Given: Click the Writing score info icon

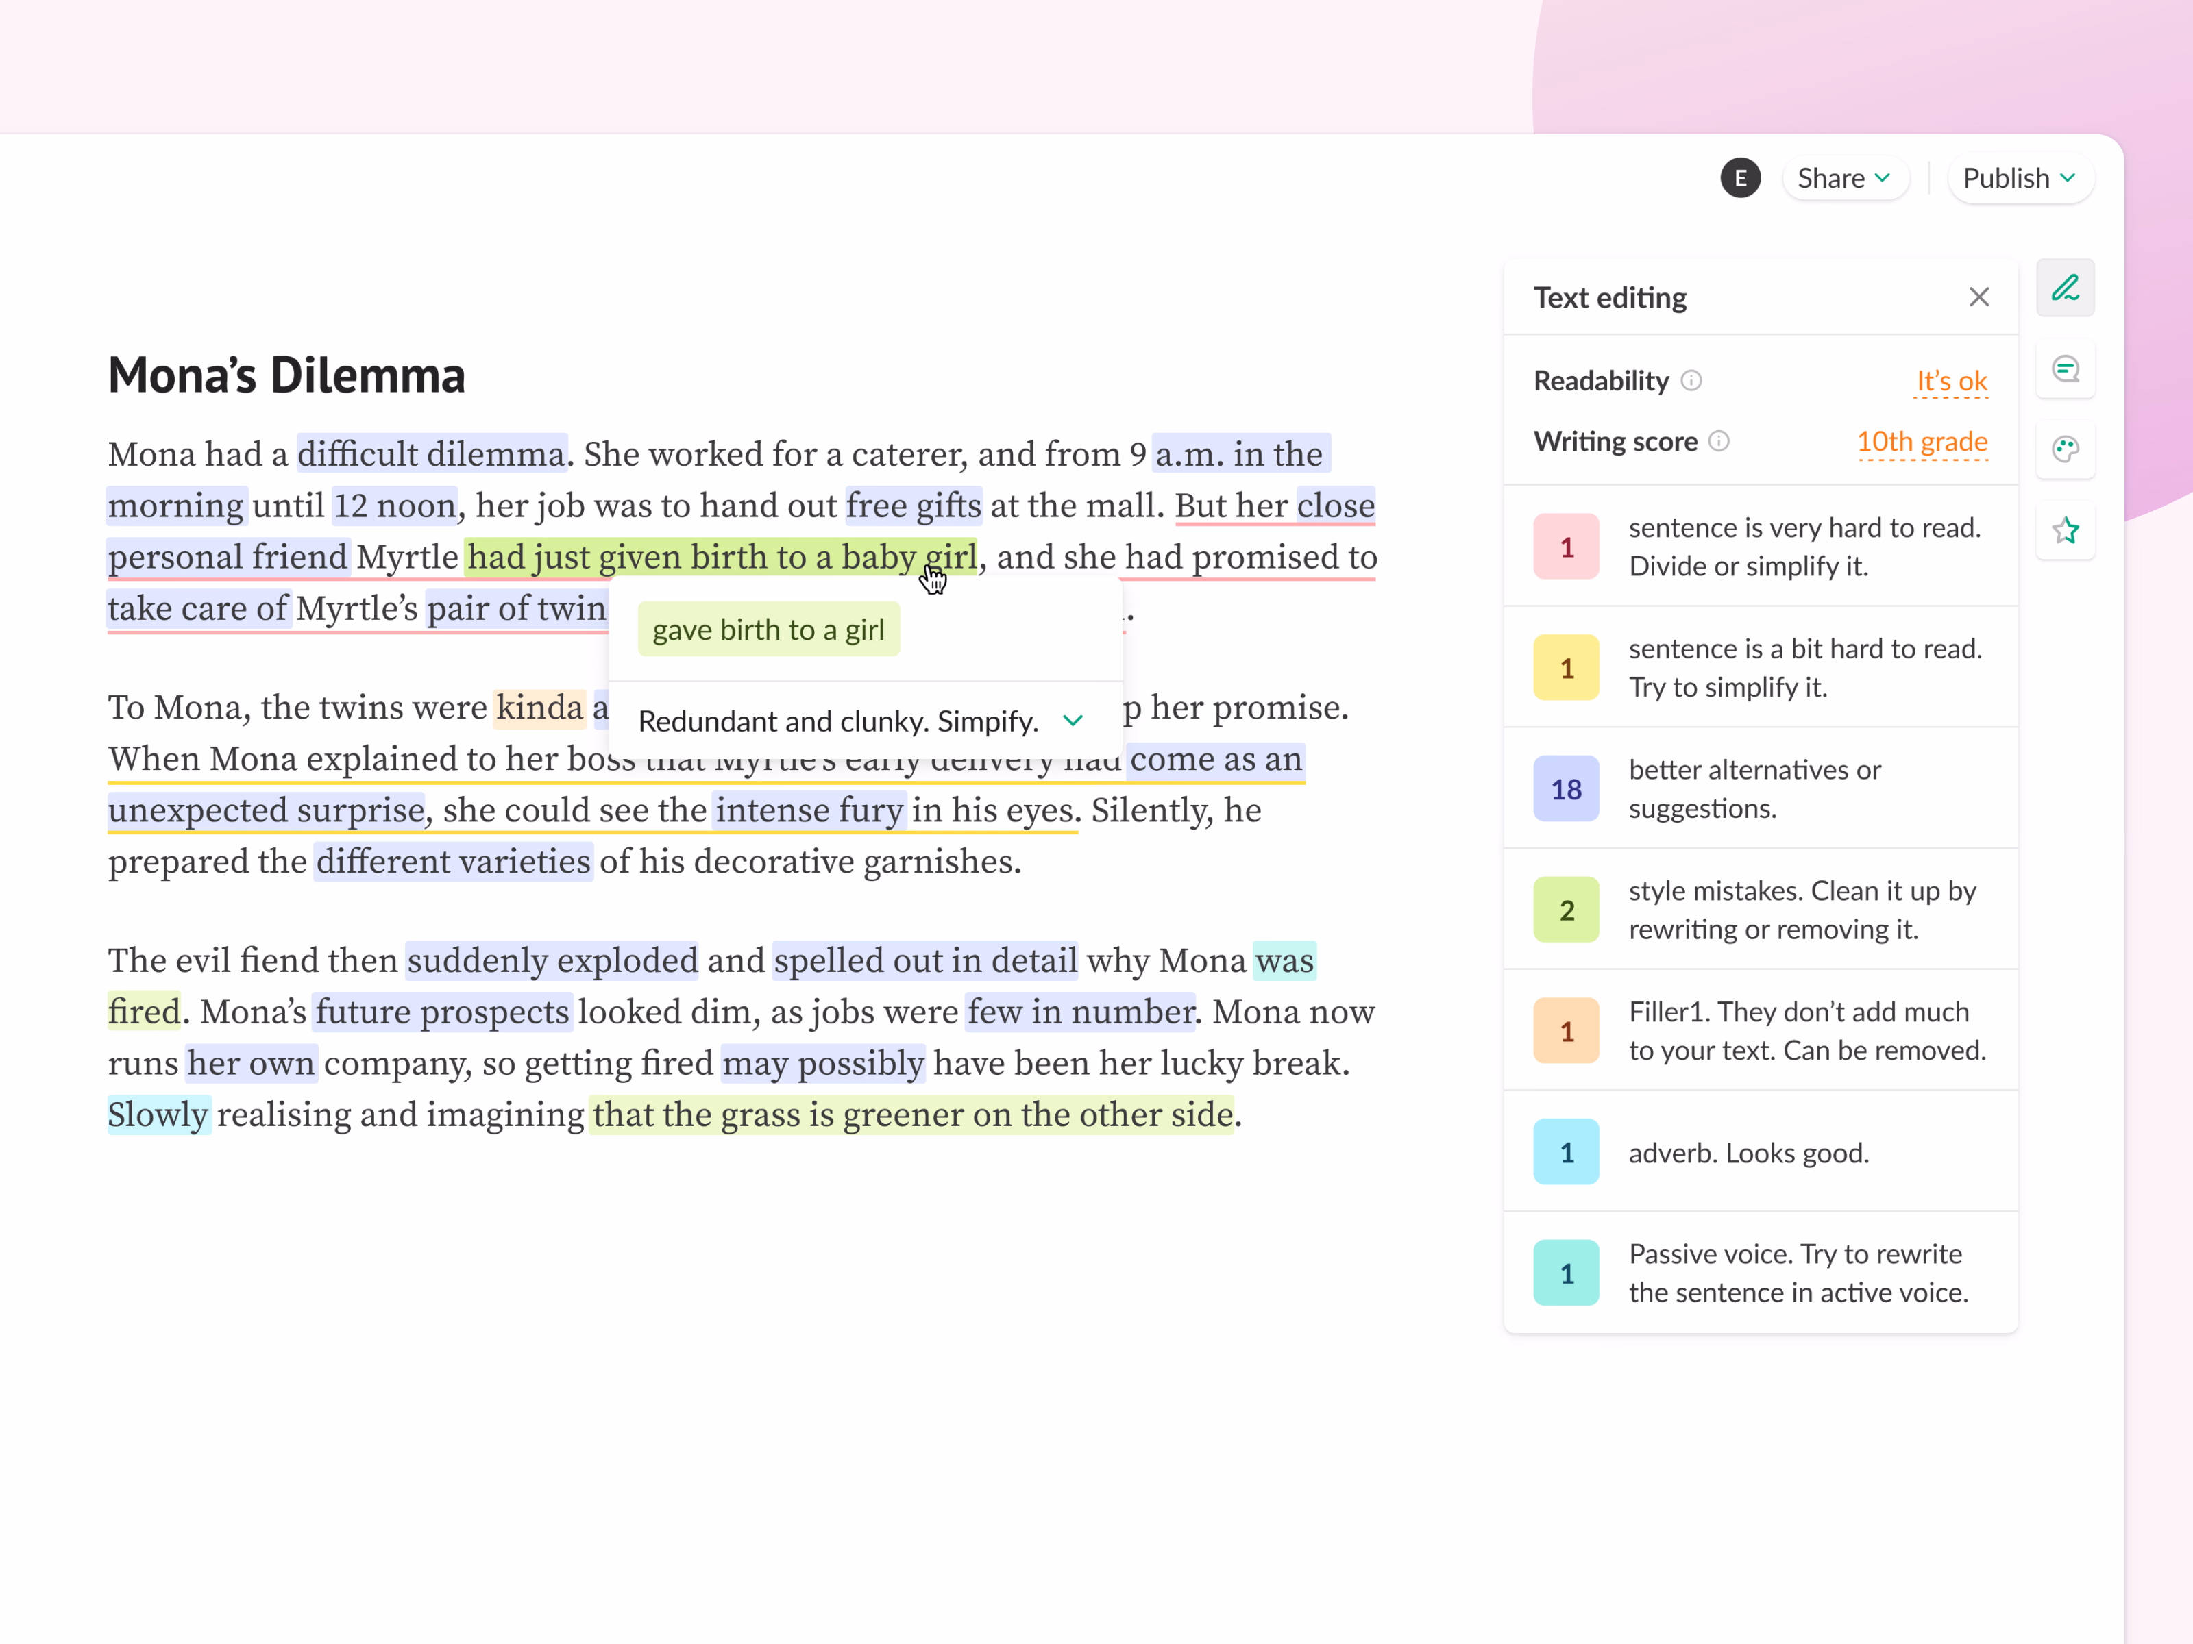Looking at the screenshot, I should point(1719,441).
